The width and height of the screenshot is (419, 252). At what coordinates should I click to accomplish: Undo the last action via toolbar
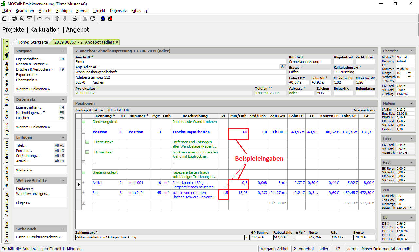coord(40,18)
